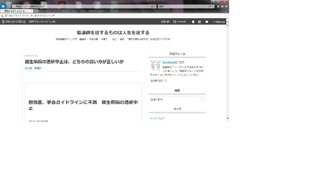Open the grid services icon in Hatena header
Viewport: 327px width, 174px height.
click(x=200, y=22)
